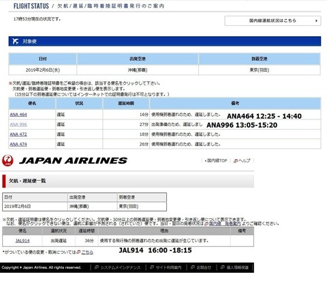Go to 国内線TOP link
The width and height of the screenshot is (327, 307).
tap(216, 160)
